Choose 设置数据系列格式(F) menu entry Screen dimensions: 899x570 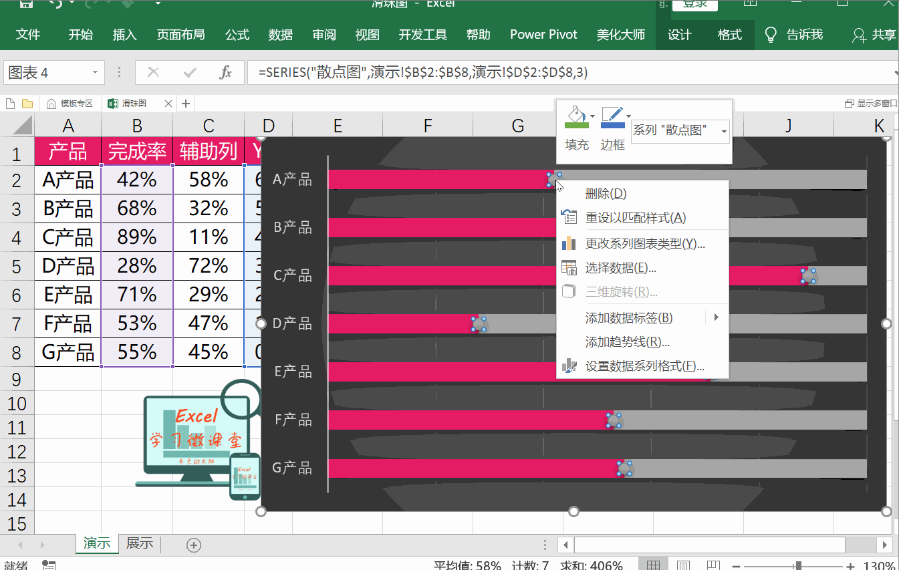tap(642, 366)
